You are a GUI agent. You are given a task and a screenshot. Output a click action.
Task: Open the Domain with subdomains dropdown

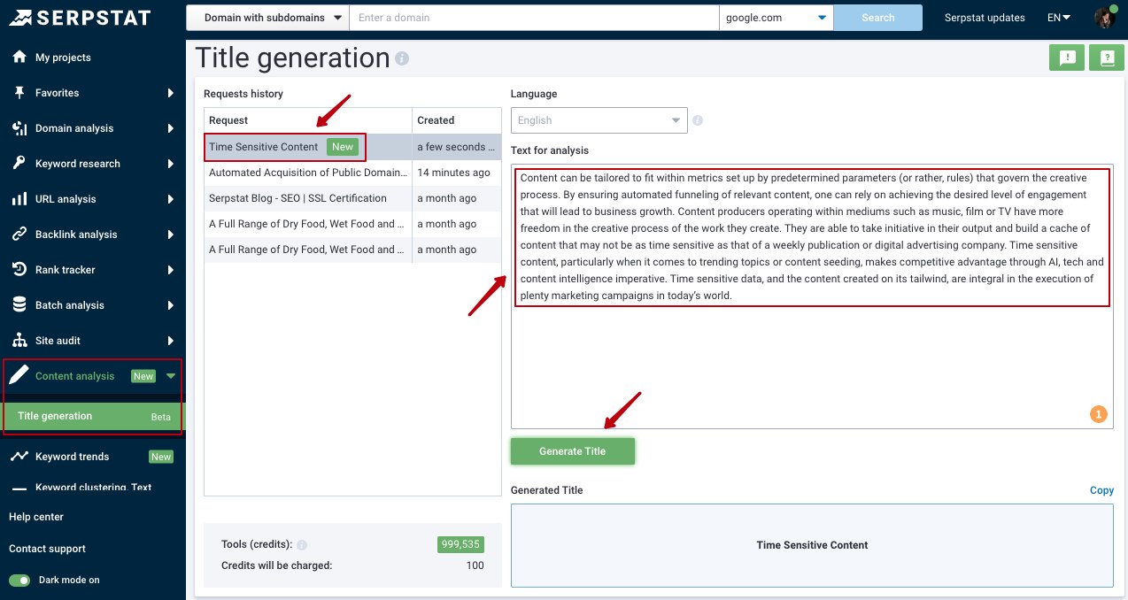268,18
